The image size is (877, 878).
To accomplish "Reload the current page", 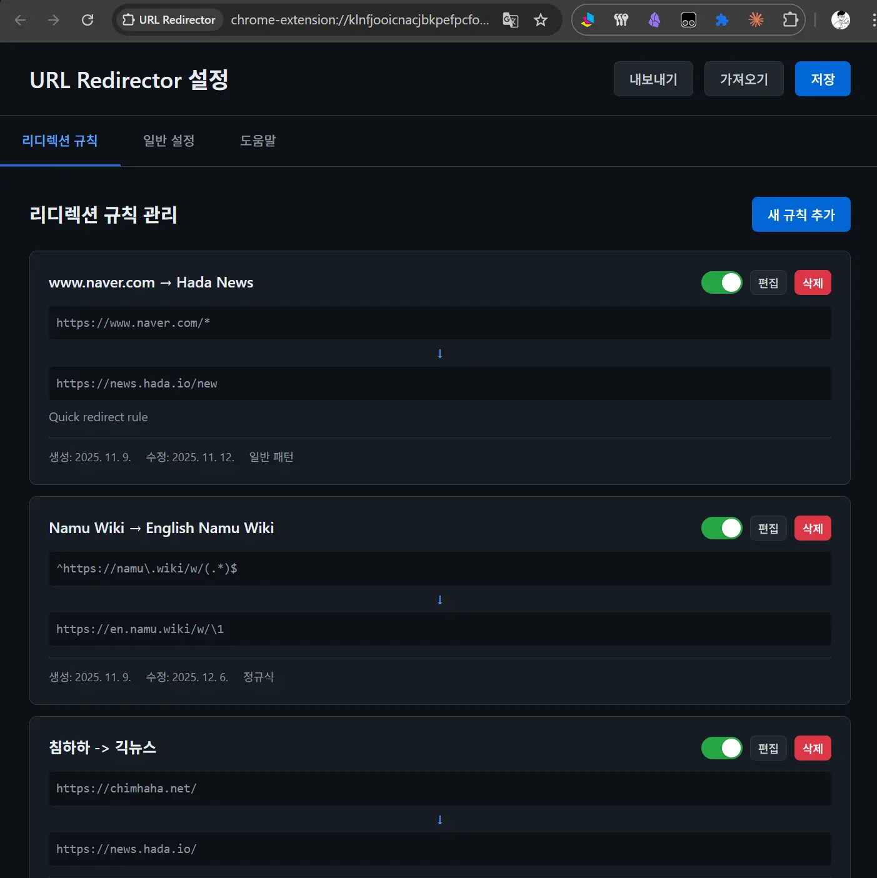I will [x=88, y=19].
